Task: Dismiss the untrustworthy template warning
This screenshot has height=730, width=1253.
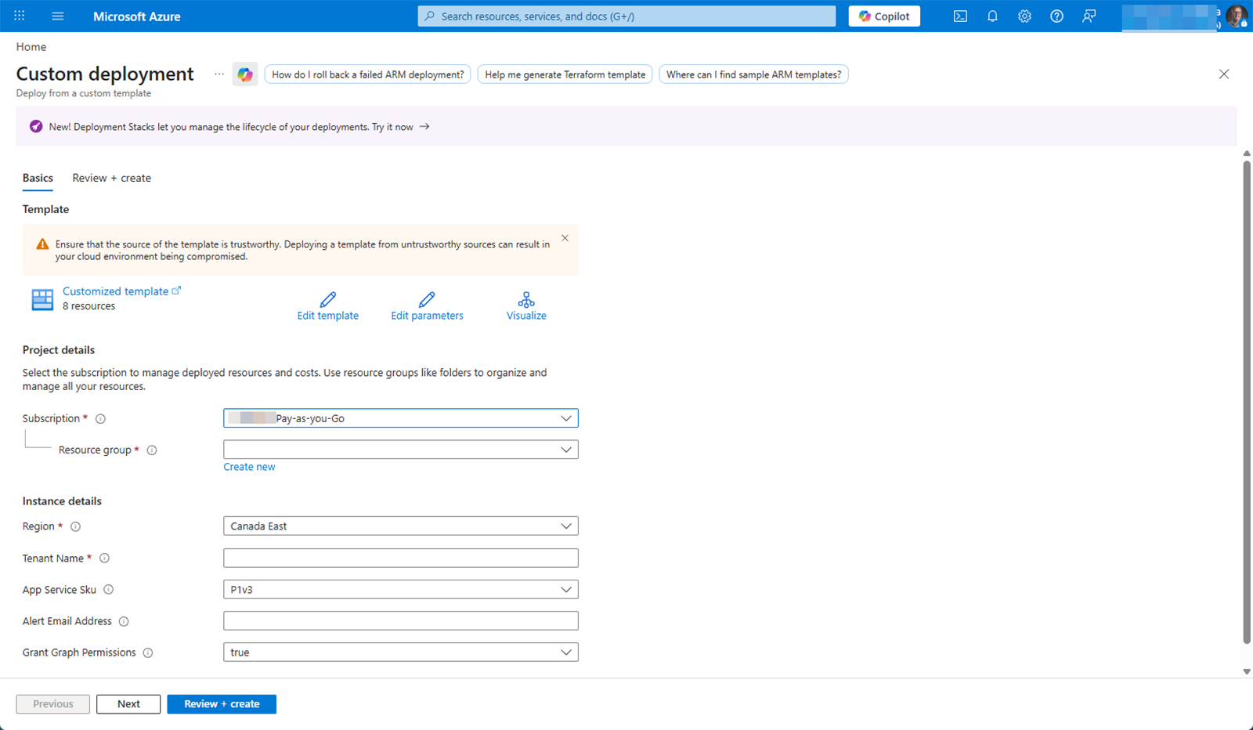Action: pyautogui.click(x=565, y=237)
